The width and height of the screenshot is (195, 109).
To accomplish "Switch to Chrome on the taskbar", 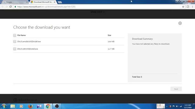I will 48,106.
